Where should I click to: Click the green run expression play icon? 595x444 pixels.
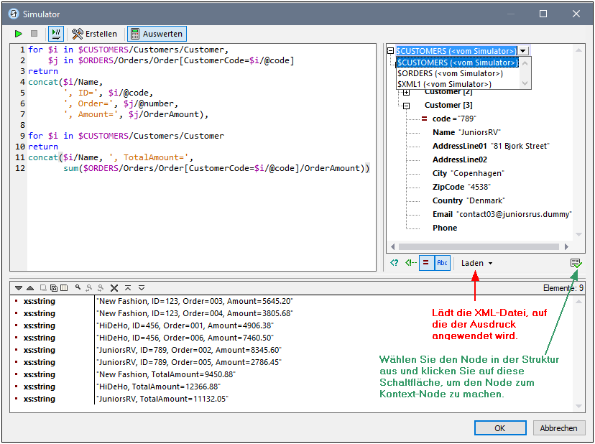(19, 34)
